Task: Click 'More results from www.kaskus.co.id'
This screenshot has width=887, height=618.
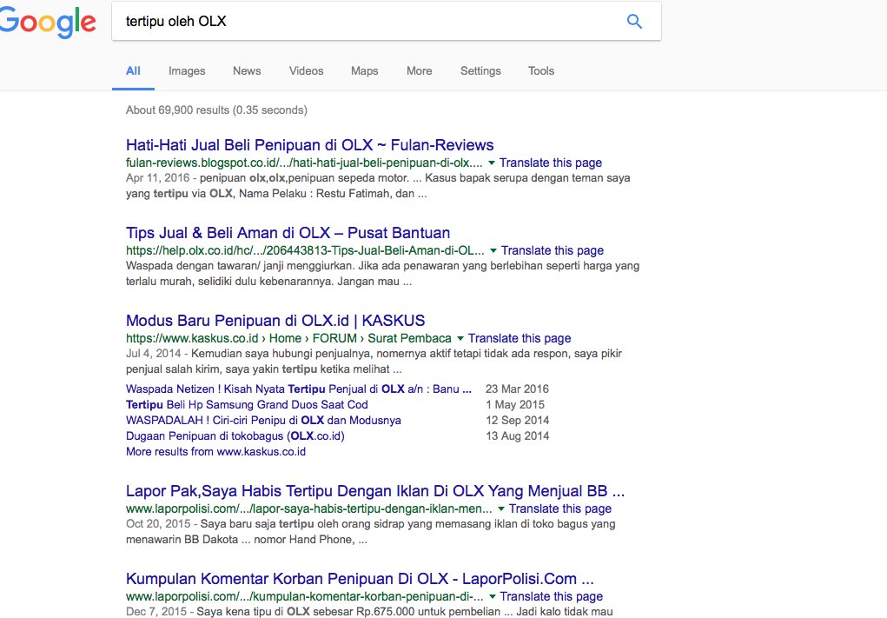Action: pos(215,452)
